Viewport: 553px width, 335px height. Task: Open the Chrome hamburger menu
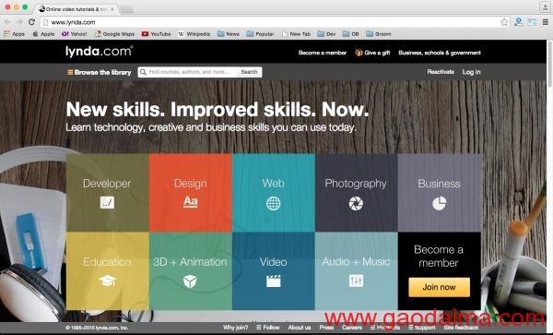click(x=546, y=22)
